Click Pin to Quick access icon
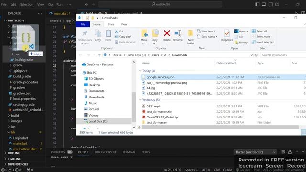306x172 pixels. click(x=85, y=33)
